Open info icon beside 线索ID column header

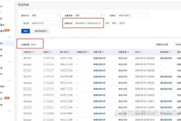pos(51,52)
